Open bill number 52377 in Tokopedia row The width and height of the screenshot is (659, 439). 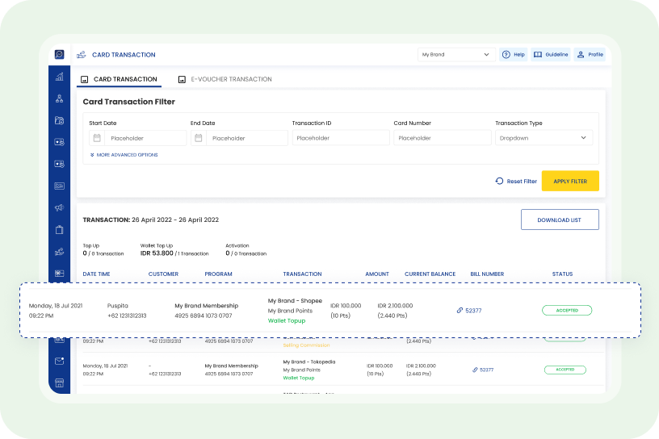pyautogui.click(x=487, y=370)
